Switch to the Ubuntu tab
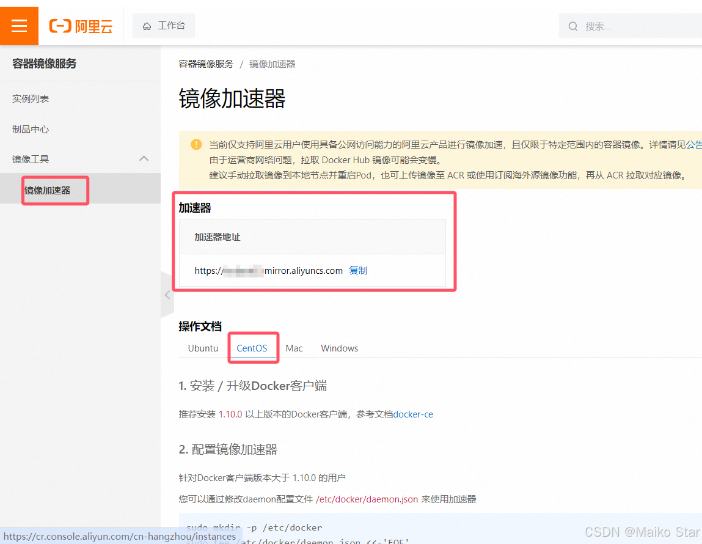Viewport: 702px width, 544px height. pyautogui.click(x=203, y=348)
